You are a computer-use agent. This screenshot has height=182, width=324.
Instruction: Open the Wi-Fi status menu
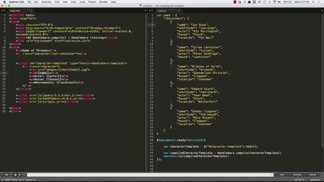coord(274,2)
